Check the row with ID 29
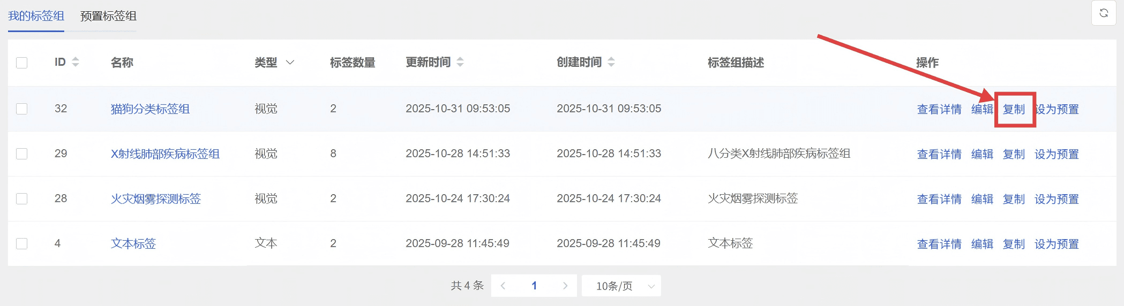The image size is (1124, 306). click(x=22, y=154)
